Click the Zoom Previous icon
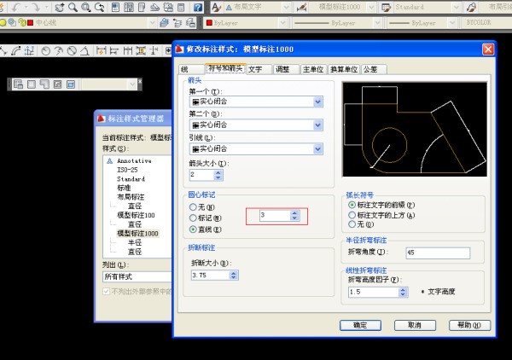The height and width of the screenshot is (360, 512). pyautogui.click(x=100, y=7)
